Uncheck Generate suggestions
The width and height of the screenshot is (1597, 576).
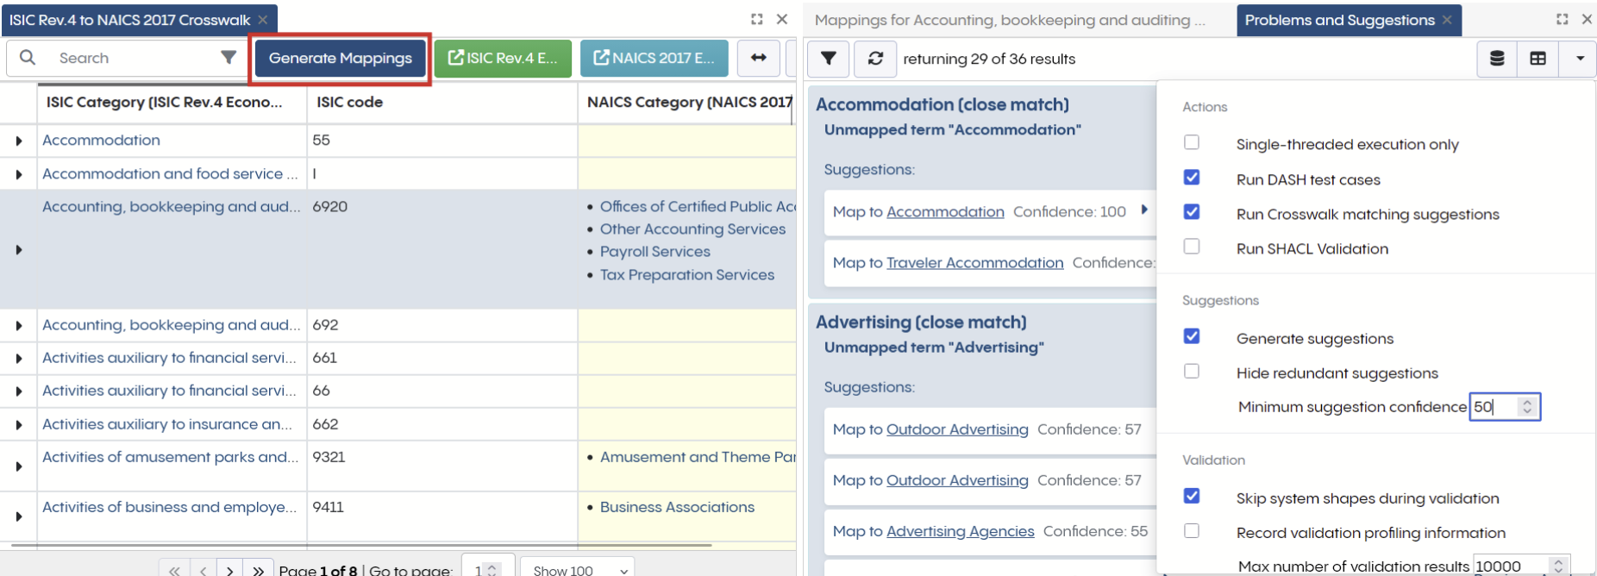(1192, 336)
